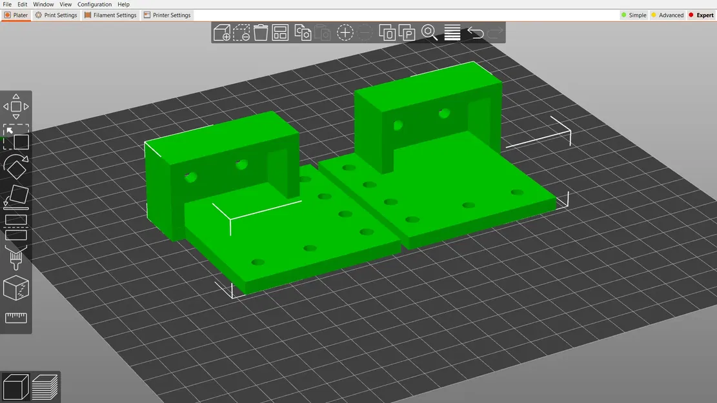717x403 pixels.
Task: Switch to sliced layers preview icon
Action: pyautogui.click(x=44, y=386)
